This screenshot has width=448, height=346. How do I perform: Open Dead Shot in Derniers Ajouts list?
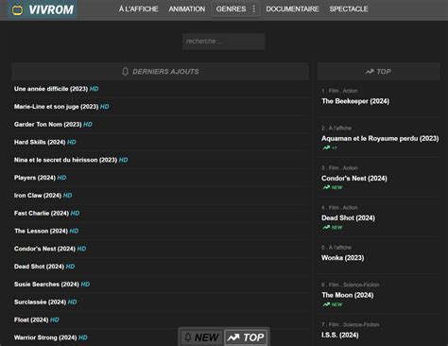pos(39,267)
